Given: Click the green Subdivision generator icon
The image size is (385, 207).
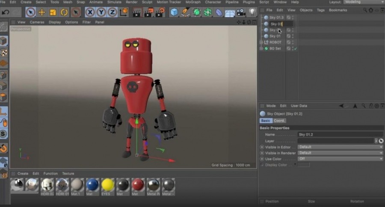Looking at the screenshot, I should pyautogui.click(x=196, y=12).
